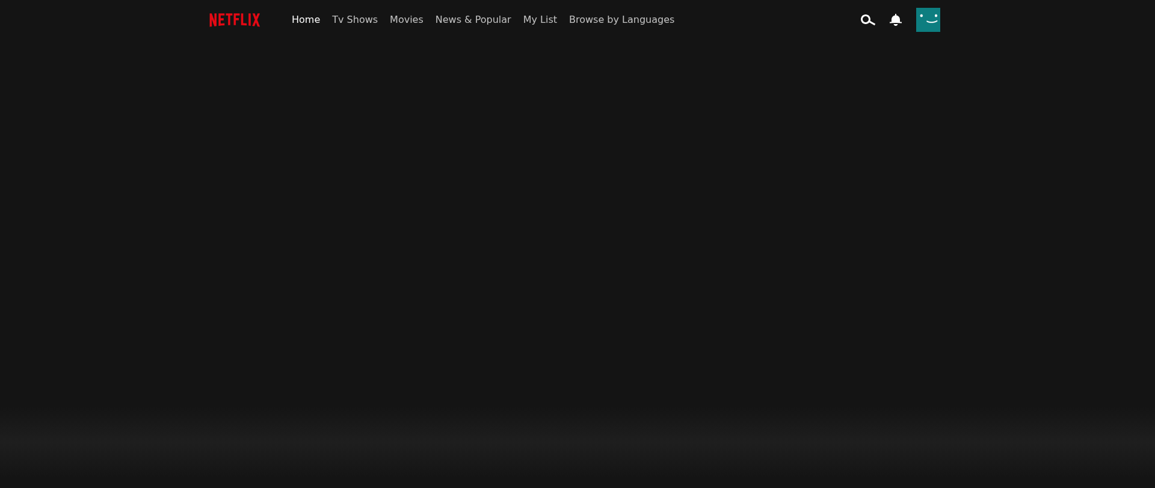Image resolution: width=1155 pixels, height=488 pixels.
Task: Open My List from the navbar
Action: (540, 20)
